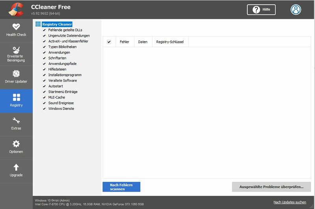Click the 'CCleaner Free' title text
The height and width of the screenshot is (209, 315).
coord(51,7)
